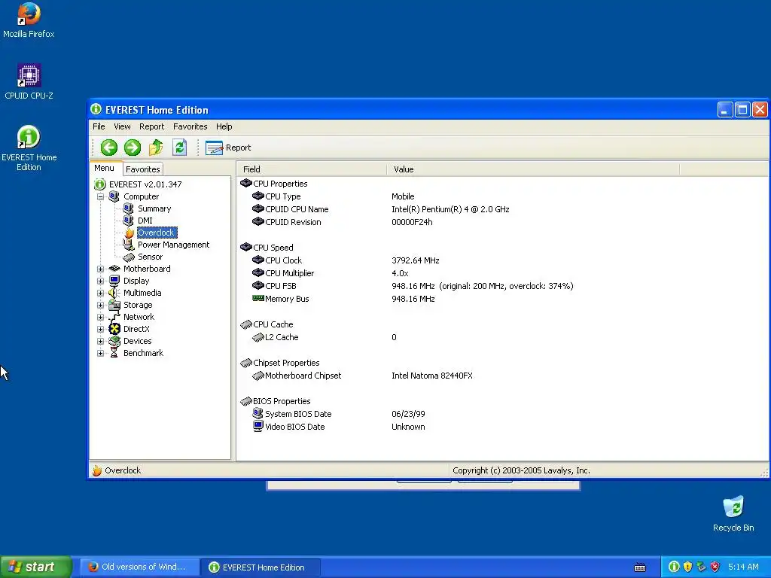Open the Report menu
Viewport: 771px width, 578px height.
tap(151, 126)
